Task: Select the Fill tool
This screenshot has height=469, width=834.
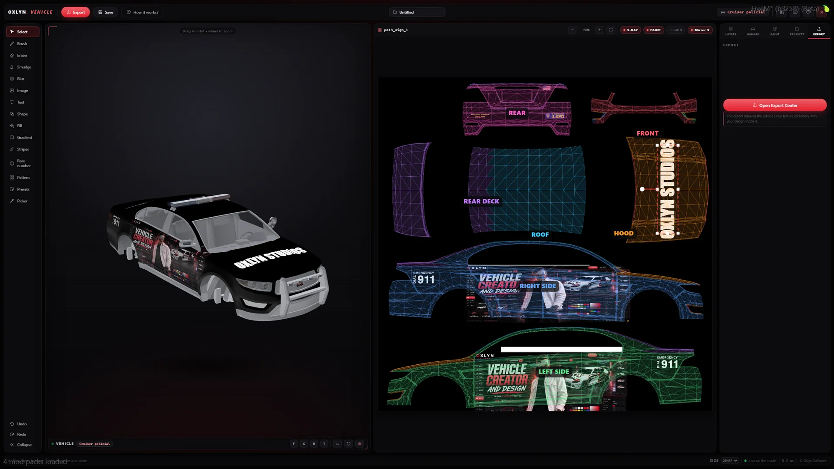Action: coord(23,126)
